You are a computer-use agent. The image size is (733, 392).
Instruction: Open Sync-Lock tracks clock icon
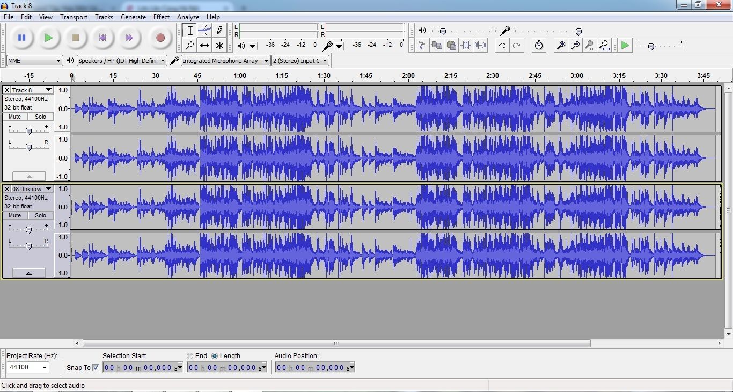(539, 46)
